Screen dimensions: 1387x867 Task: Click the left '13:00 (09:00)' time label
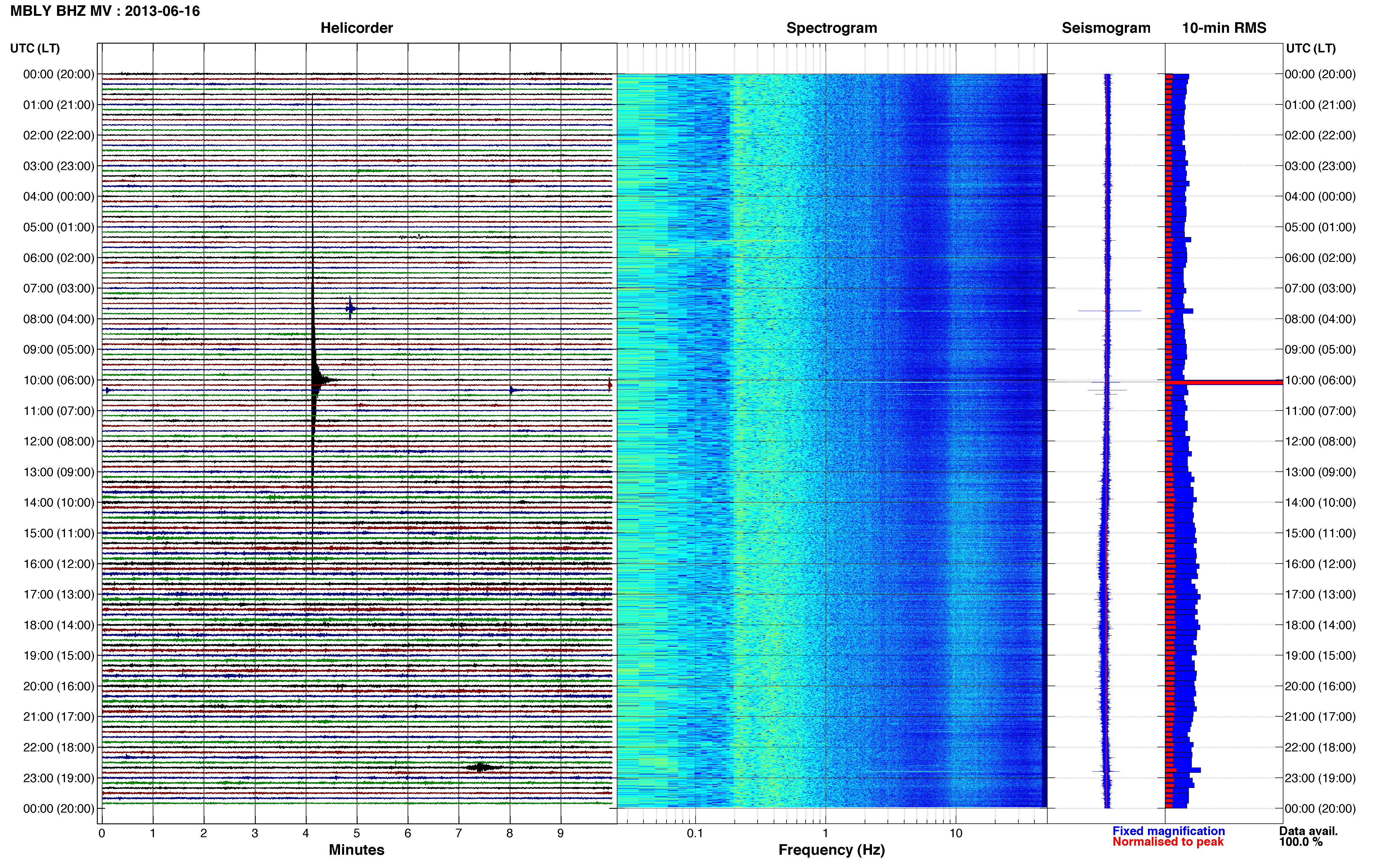pyautogui.click(x=59, y=472)
